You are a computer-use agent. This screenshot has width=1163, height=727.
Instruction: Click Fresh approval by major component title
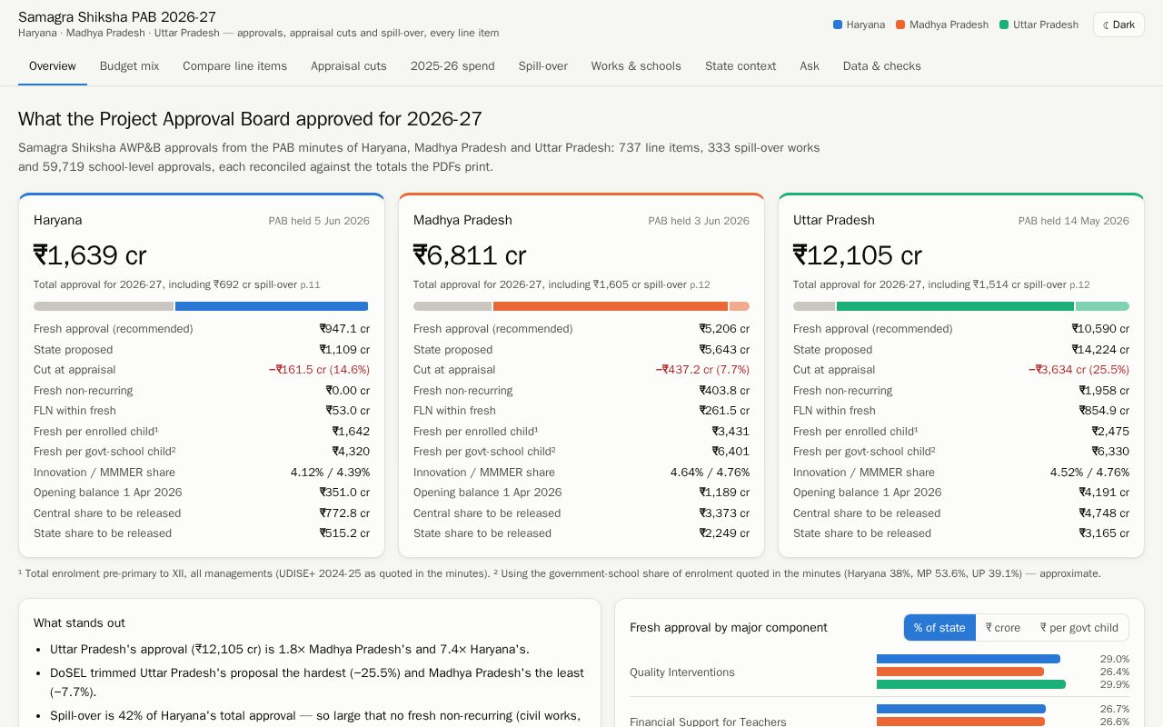pos(729,628)
